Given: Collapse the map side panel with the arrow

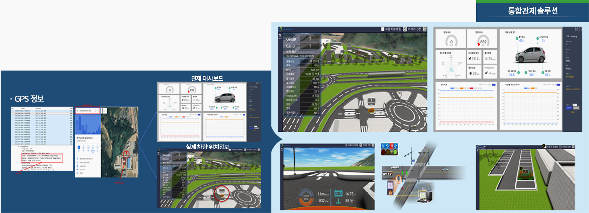Looking at the screenshot, I should (x=104, y=111).
